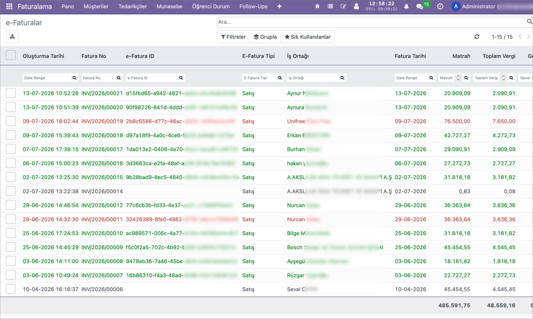The image size is (533, 319).
Task: Focus the Fatura No filter input
Action: point(98,78)
